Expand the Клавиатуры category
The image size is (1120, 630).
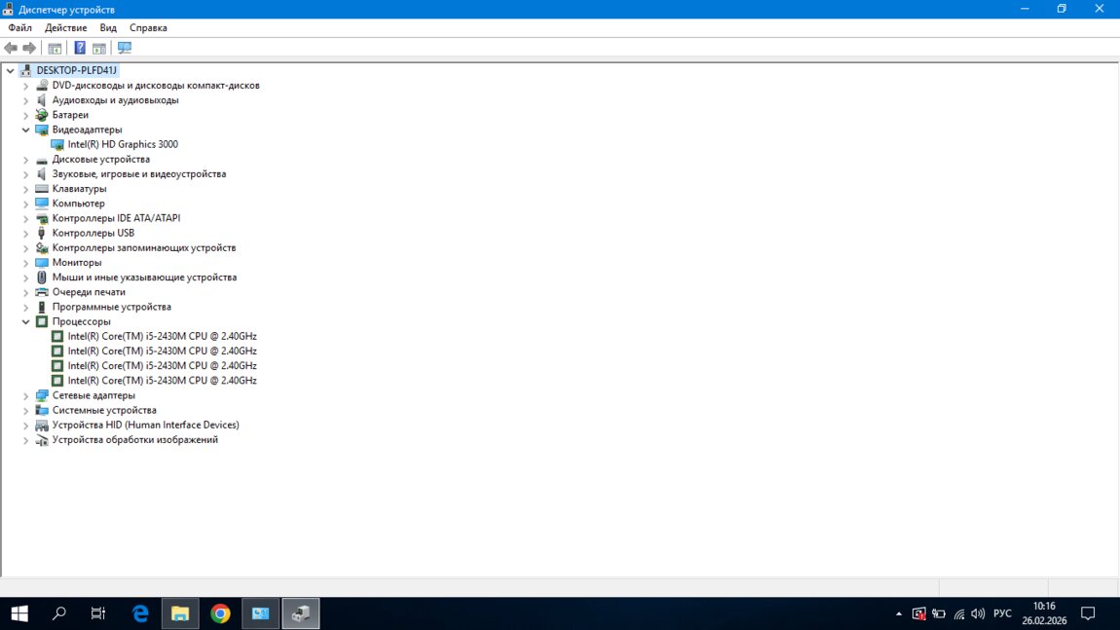click(x=26, y=189)
